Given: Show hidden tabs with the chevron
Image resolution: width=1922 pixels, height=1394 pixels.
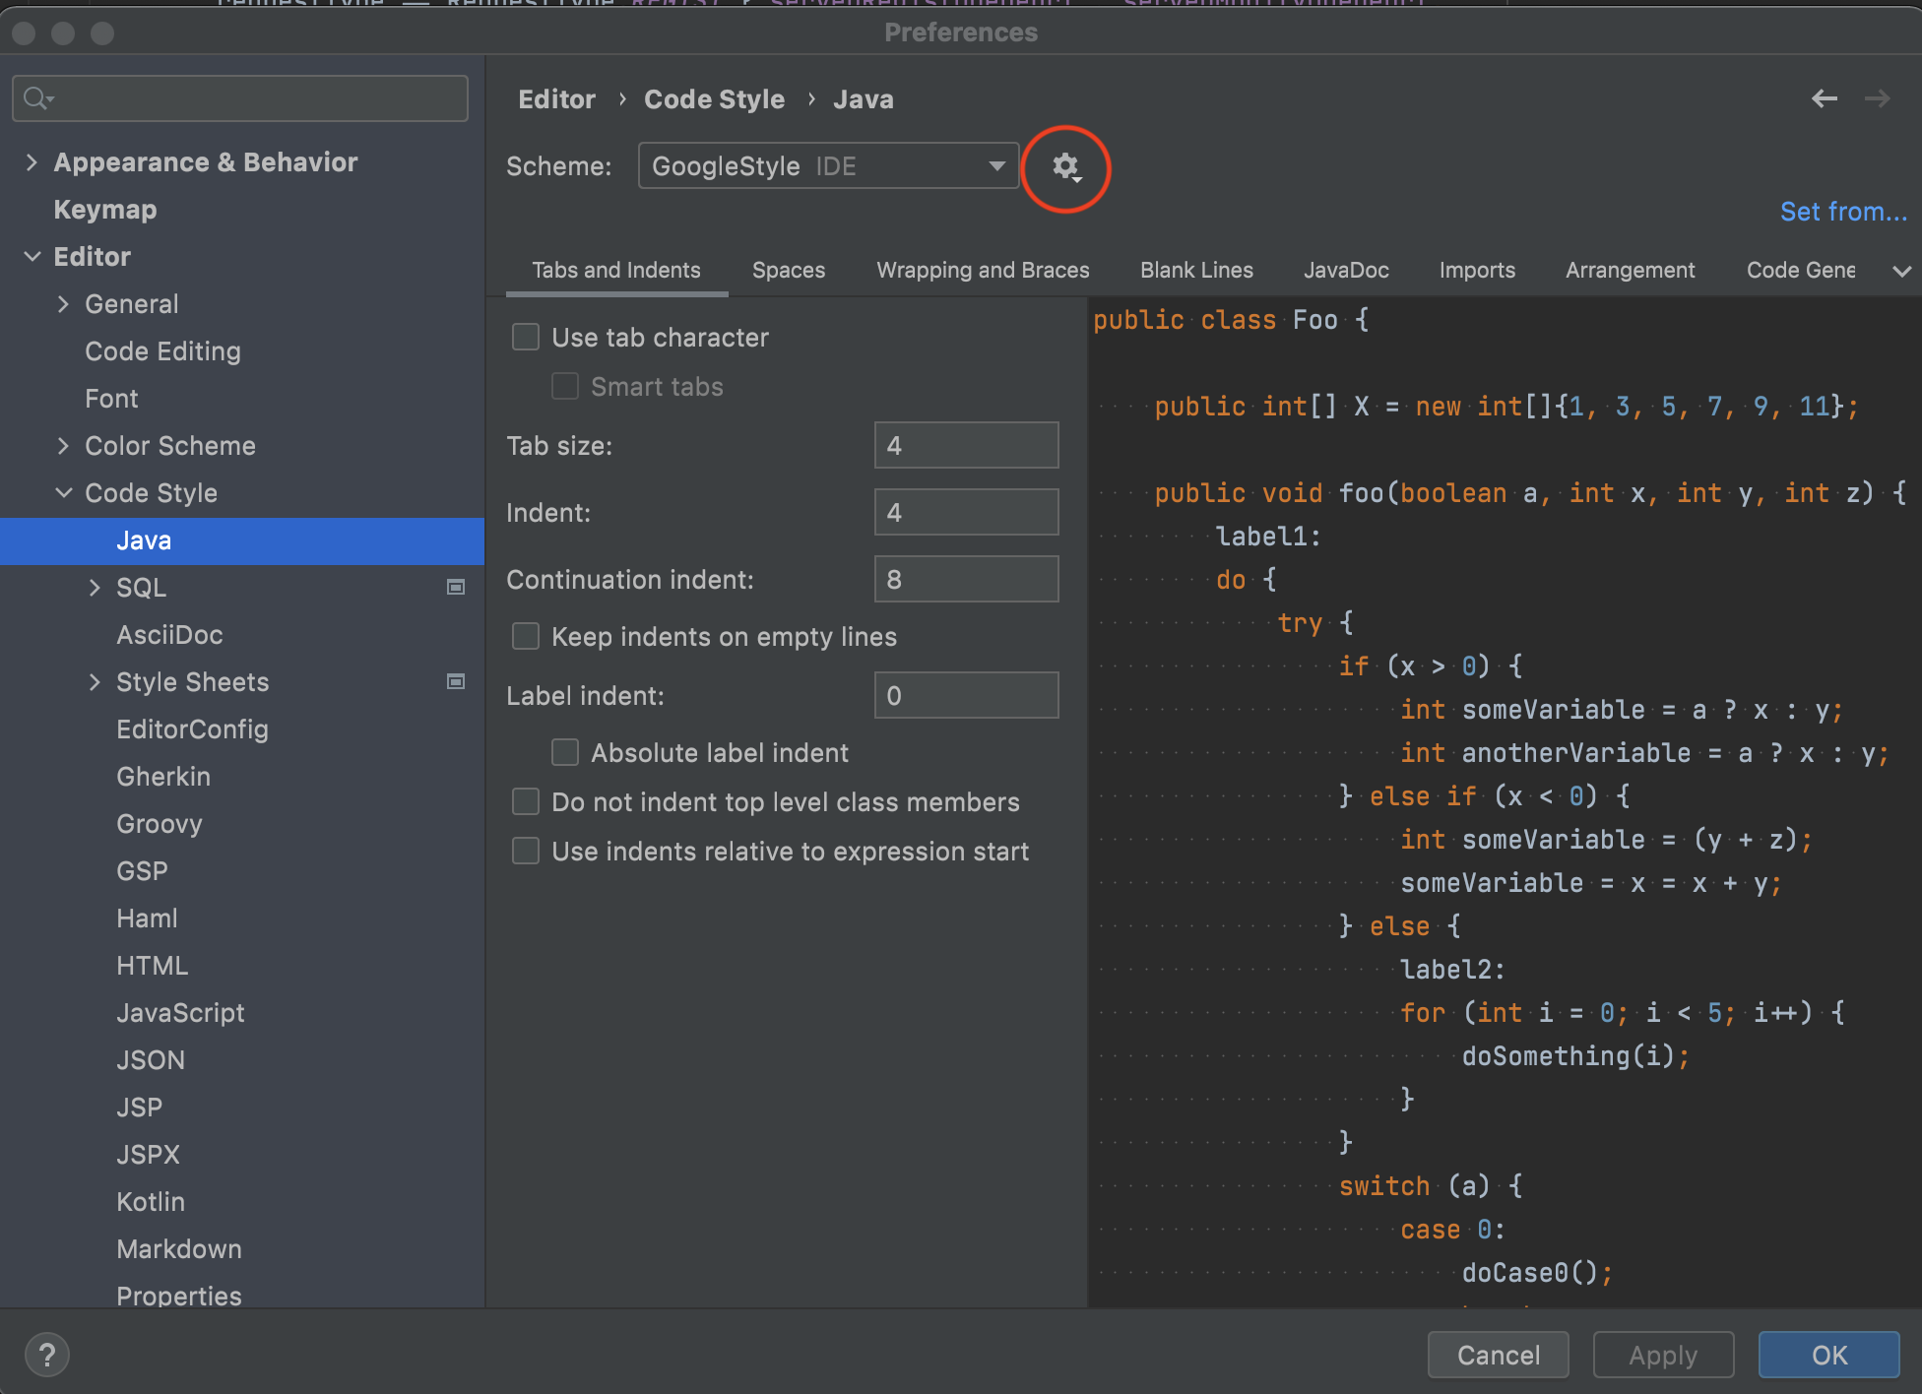Looking at the screenshot, I should coord(1901,271).
